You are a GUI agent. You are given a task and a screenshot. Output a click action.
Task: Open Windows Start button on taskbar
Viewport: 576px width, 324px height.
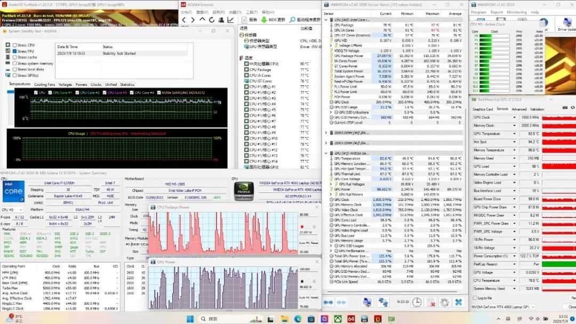coord(188,319)
